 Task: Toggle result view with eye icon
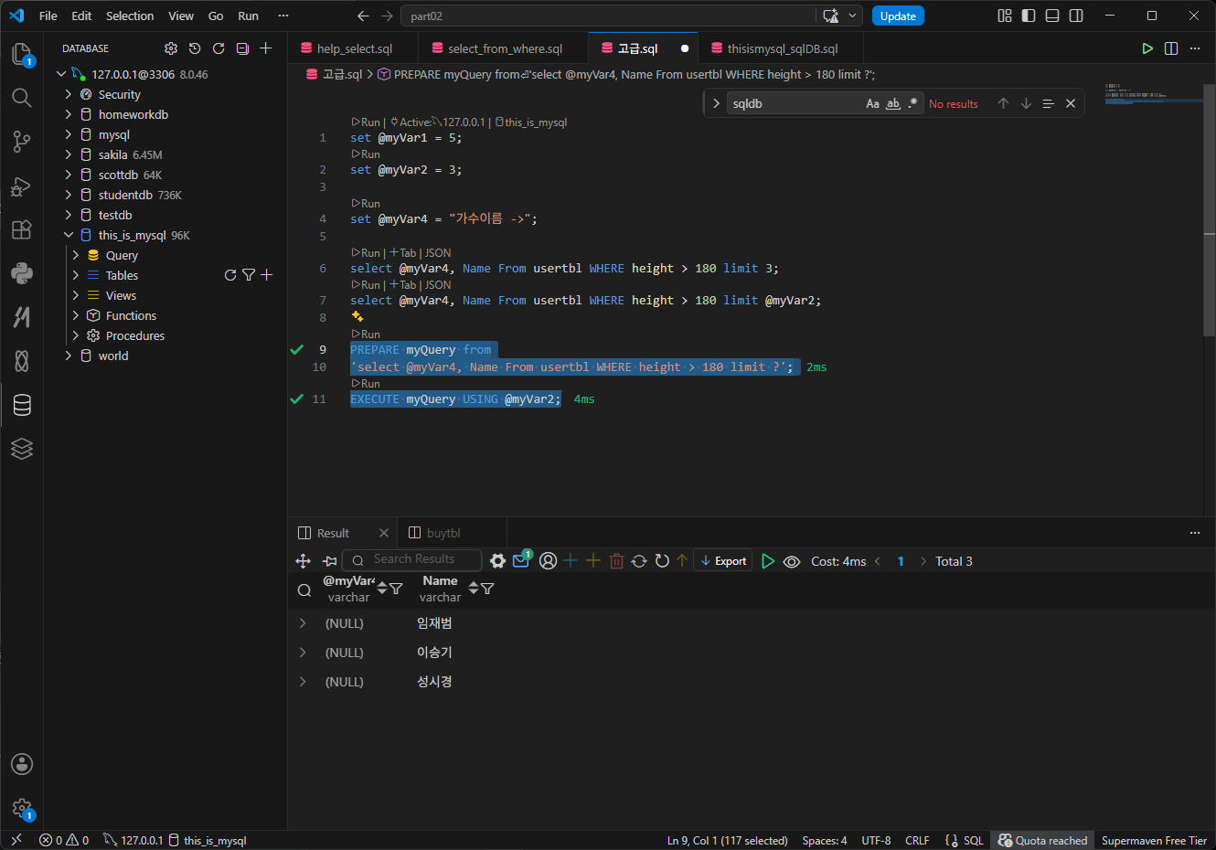click(x=792, y=561)
